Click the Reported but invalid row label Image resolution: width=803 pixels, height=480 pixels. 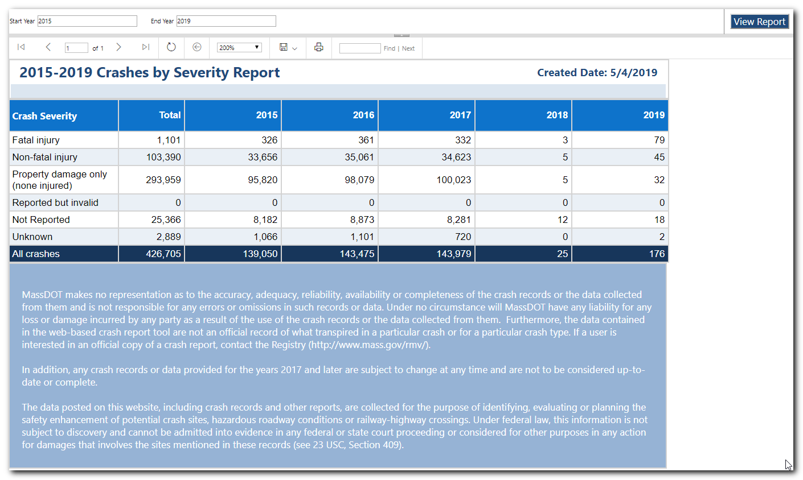(x=55, y=202)
